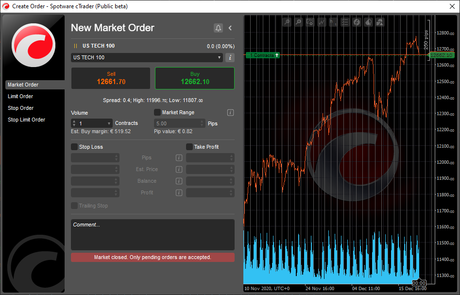Screen dimensions: 460x295
Task: Open the Est. Price row info icon
Action: pyautogui.click(x=179, y=169)
